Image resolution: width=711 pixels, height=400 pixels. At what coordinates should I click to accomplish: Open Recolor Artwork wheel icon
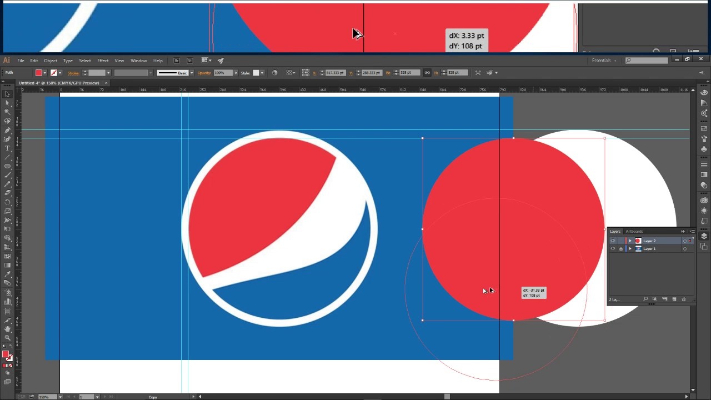(x=274, y=73)
